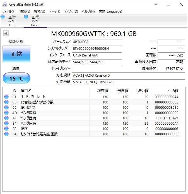
Task: Open the テーマ(T) menu
Action: click(55, 11)
